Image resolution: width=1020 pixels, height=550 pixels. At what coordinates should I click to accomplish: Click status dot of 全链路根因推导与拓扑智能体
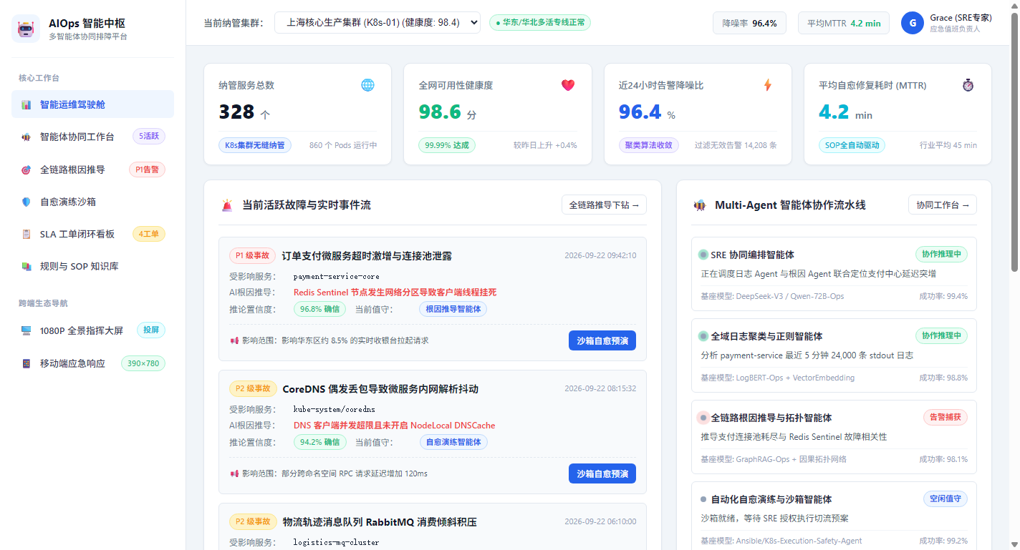pyautogui.click(x=703, y=418)
